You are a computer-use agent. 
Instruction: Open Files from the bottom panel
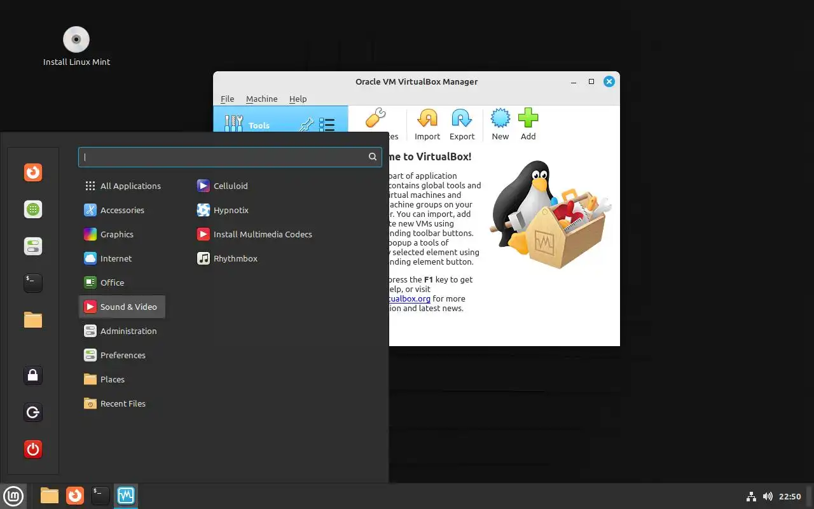pyautogui.click(x=50, y=496)
